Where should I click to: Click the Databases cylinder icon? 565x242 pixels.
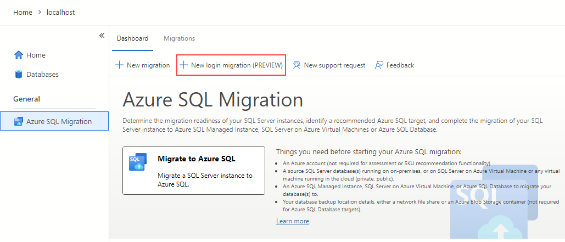18,74
